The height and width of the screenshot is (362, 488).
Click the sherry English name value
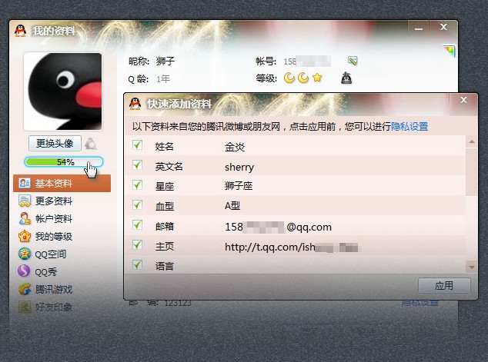(239, 168)
